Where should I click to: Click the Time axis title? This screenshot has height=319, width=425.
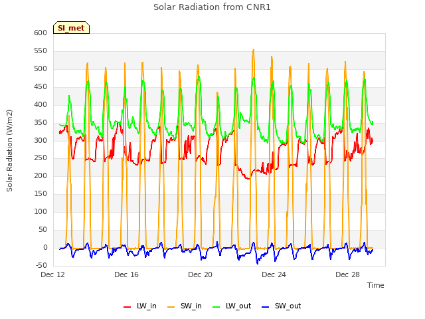point(376,285)
